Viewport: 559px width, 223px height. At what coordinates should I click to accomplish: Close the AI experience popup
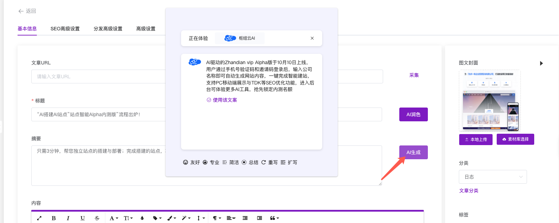click(312, 38)
